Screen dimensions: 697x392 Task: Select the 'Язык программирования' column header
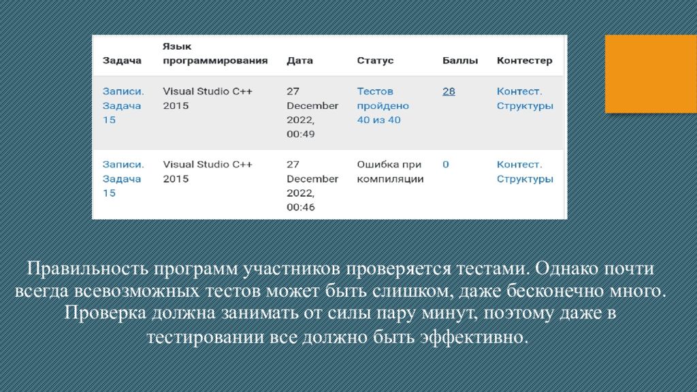click(215, 53)
